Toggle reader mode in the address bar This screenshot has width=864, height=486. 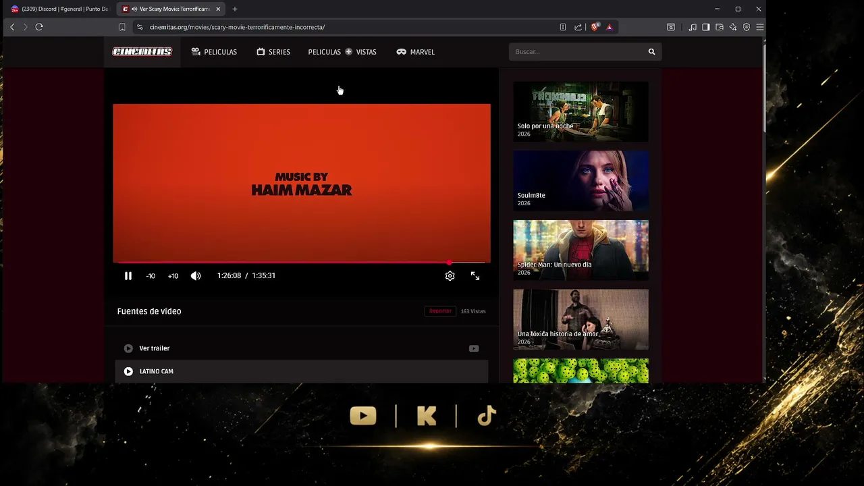pyautogui.click(x=563, y=27)
